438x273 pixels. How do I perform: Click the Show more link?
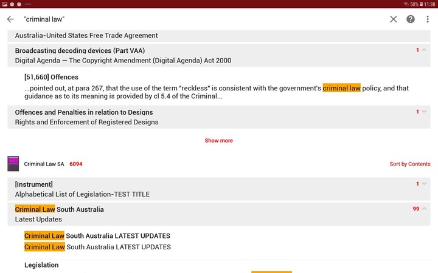tap(218, 141)
